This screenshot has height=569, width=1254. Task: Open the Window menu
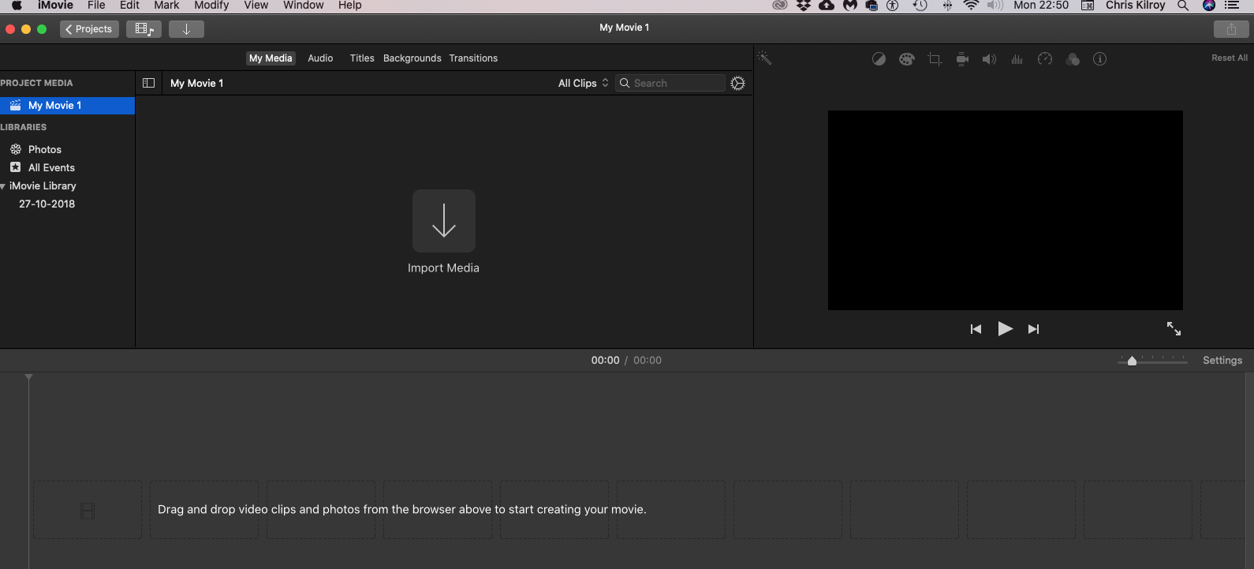(304, 6)
